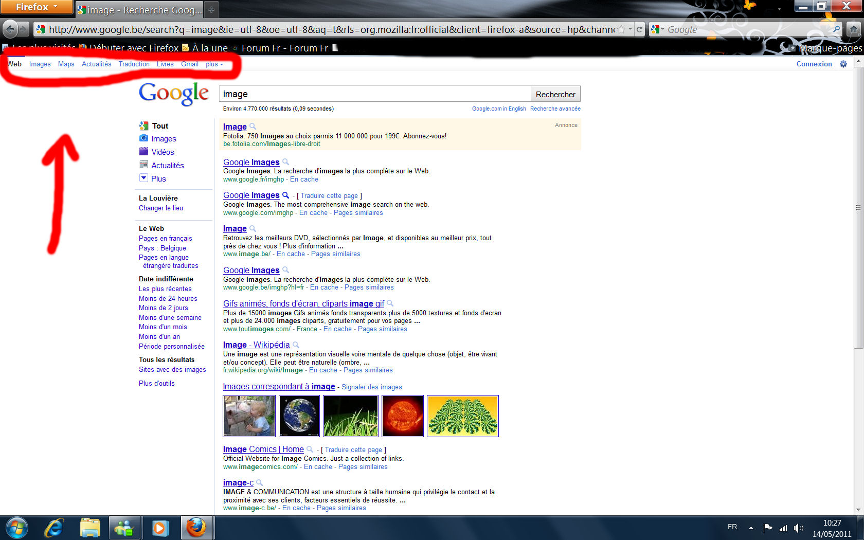This screenshot has width=864, height=540.
Task: Expand 'Plus d'outils' in the sidebar
Action: pyautogui.click(x=157, y=384)
